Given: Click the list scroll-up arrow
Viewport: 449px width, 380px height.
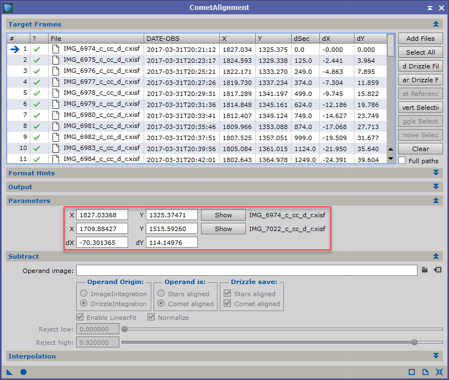Looking at the screenshot, I should tap(390, 149).
